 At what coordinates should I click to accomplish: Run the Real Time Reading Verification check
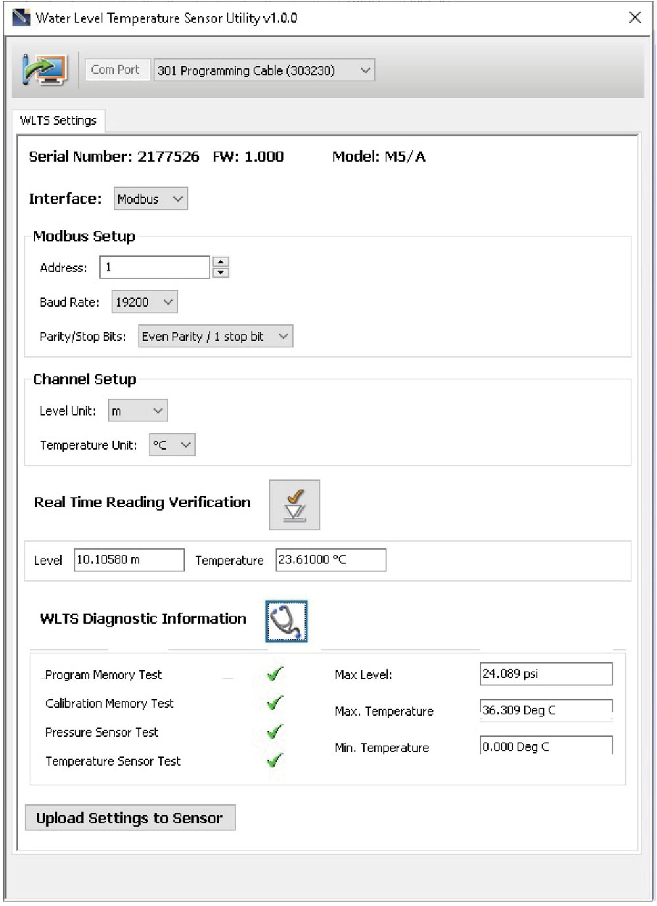294,504
